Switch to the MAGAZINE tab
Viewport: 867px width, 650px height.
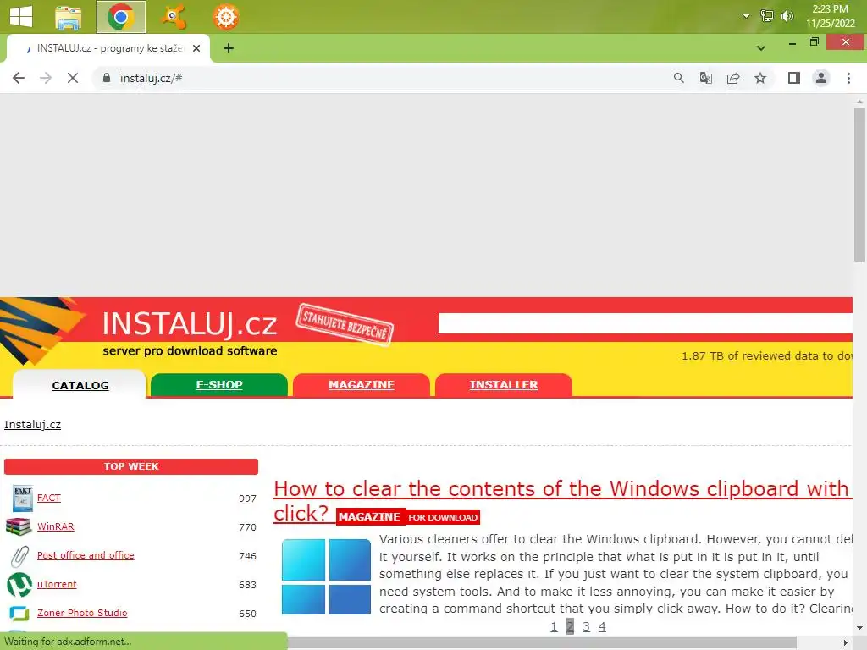coord(361,385)
